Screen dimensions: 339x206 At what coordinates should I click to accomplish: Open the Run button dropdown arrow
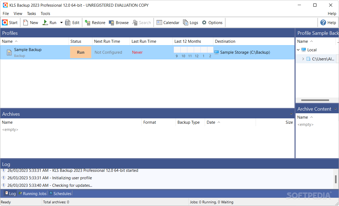[x=61, y=23]
